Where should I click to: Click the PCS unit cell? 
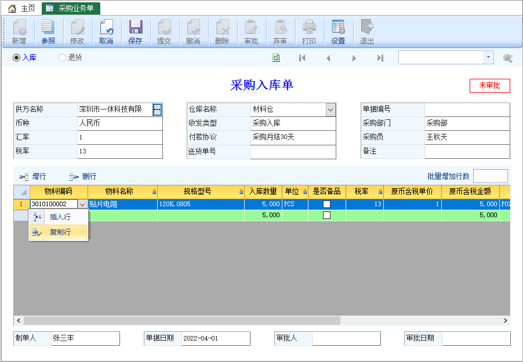coord(295,204)
